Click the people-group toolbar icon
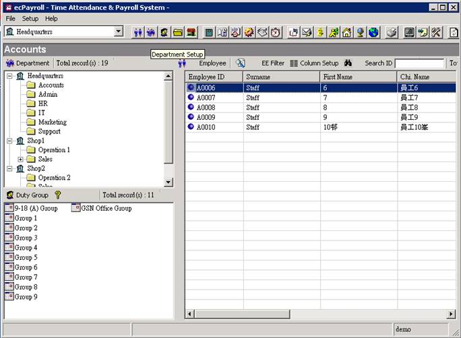Viewport: 461px width, 338px height. coord(151,32)
